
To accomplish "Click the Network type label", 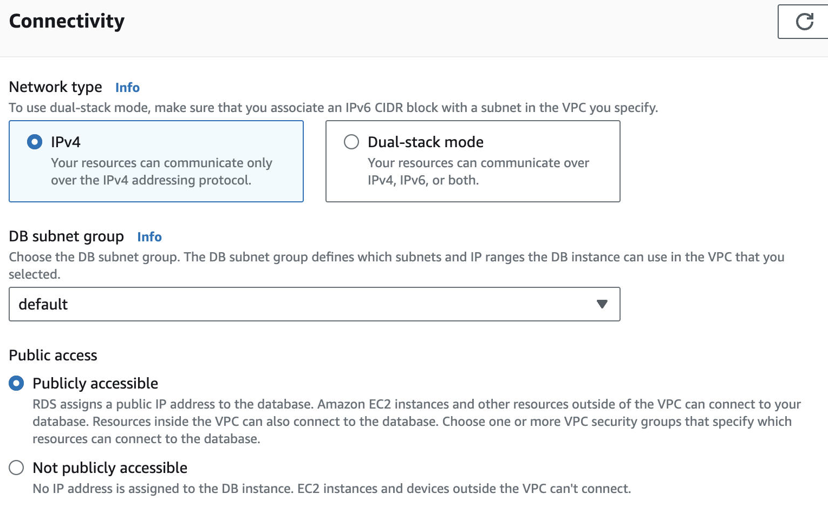I will point(55,87).
